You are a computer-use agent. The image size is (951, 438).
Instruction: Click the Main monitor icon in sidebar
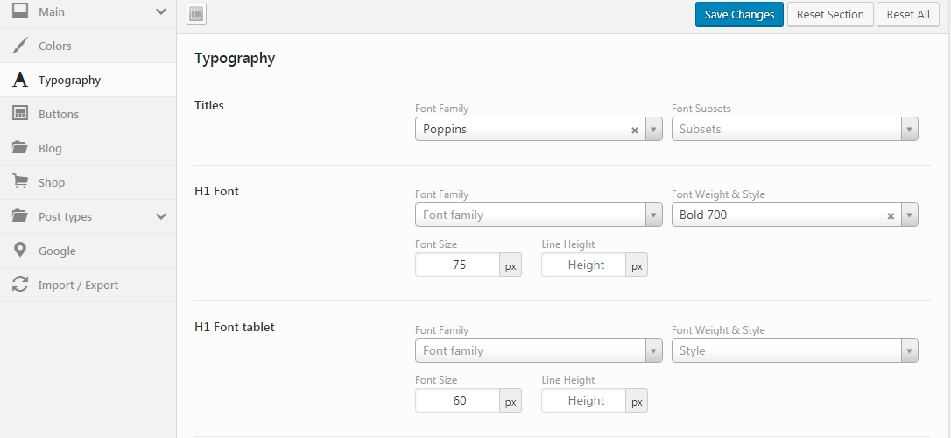pos(20,11)
